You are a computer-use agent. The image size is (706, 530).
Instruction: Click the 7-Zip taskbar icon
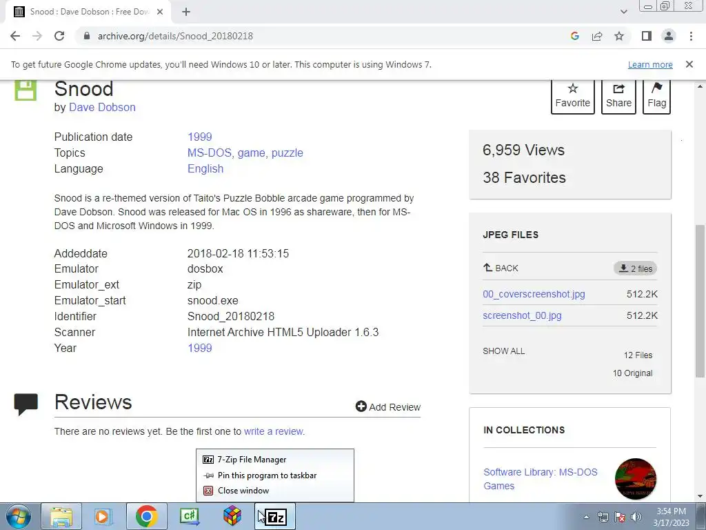click(276, 516)
